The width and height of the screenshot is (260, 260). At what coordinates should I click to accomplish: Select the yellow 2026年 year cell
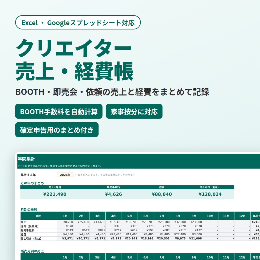tap(65, 175)
